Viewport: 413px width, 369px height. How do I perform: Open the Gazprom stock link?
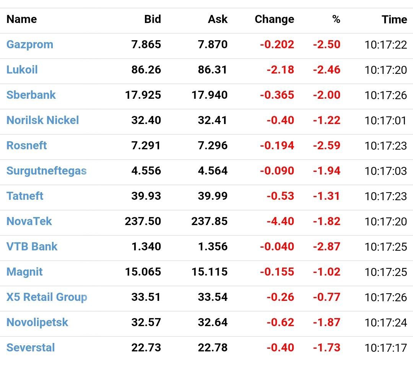point(30,44)
